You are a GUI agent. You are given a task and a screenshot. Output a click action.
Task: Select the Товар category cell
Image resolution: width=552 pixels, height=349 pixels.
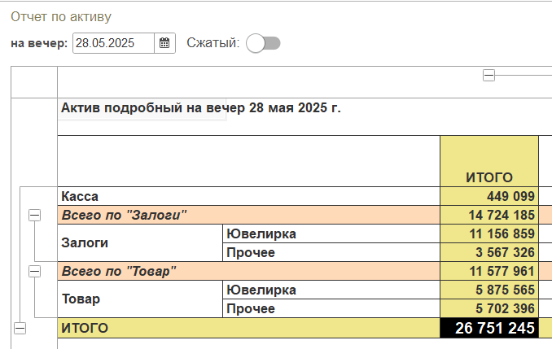pos(140,299)
